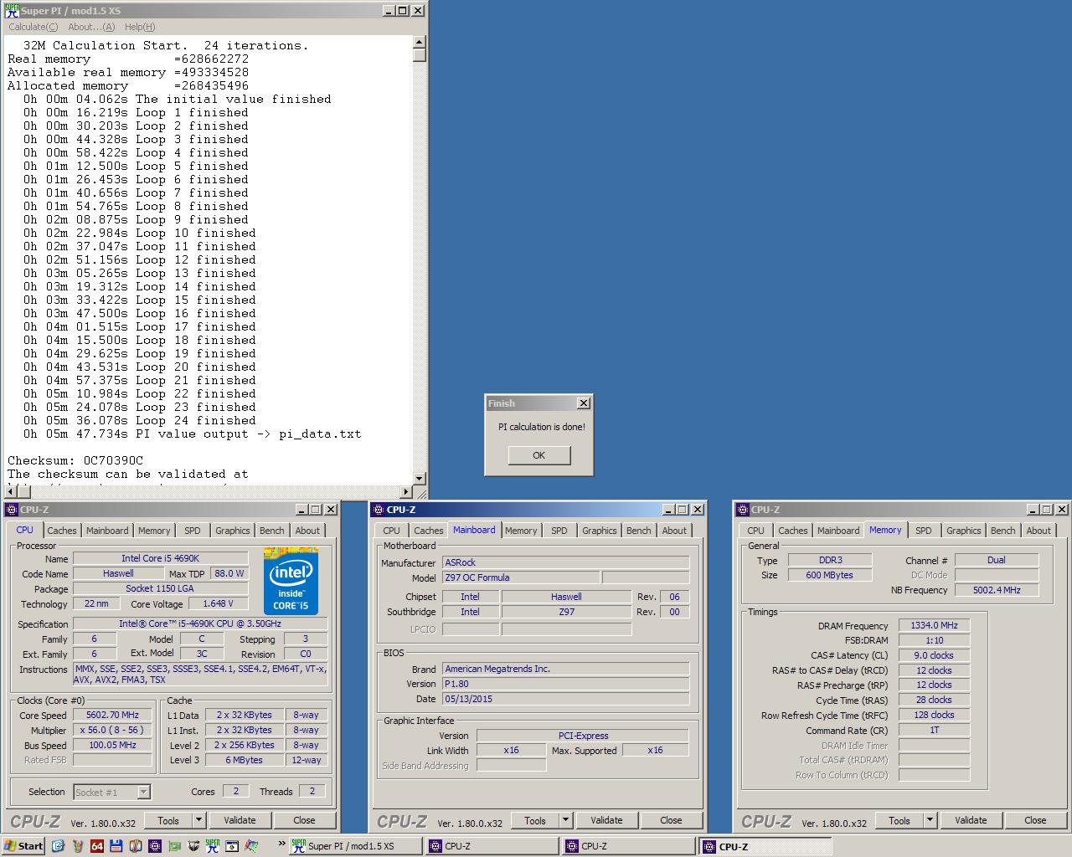Minimize the ASRock mainboard window
Screen dimensions: 1072x857
click(x=669, y=510)
